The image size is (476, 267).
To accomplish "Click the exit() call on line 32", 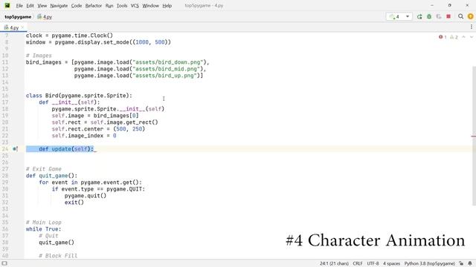I will [x=74, y=202].
